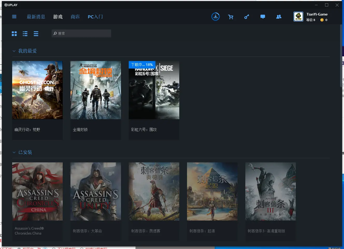Click the 已安装 section heading

pos(25,152)
